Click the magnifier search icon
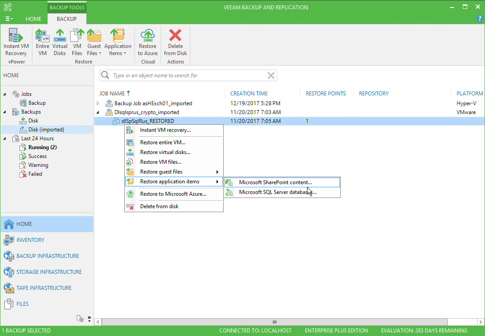Screen dimensions: 485x336 (105, 75)
